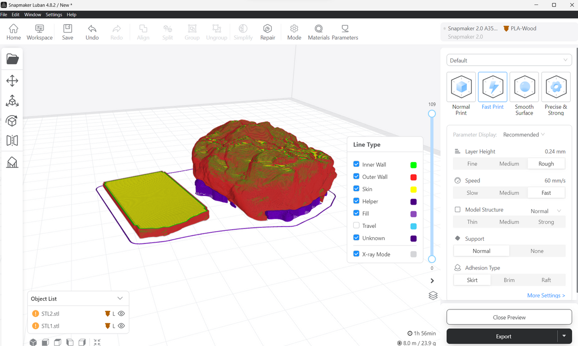Click the Undo toolbar button
The image size is (578, 346).
pos(92,32)
